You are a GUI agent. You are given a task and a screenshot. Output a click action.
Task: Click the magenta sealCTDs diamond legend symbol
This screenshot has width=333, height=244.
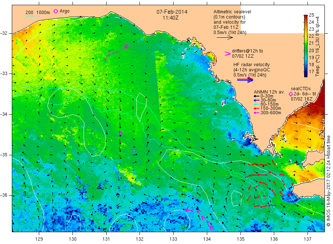coord(291,94)
